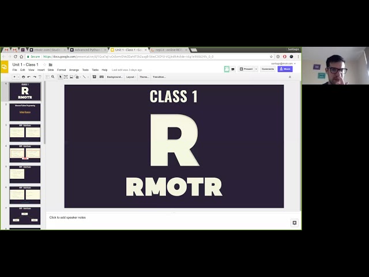
Task: Click the Present button
Action: click(x=246, y=69)
